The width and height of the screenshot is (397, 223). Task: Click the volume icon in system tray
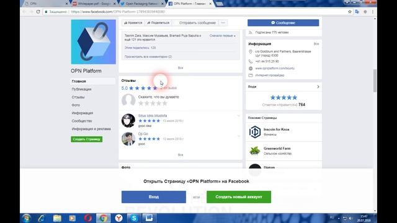(x=350, y=218)
